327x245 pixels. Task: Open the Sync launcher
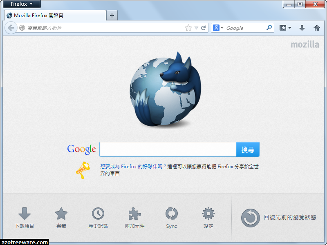tap(171, 218)
